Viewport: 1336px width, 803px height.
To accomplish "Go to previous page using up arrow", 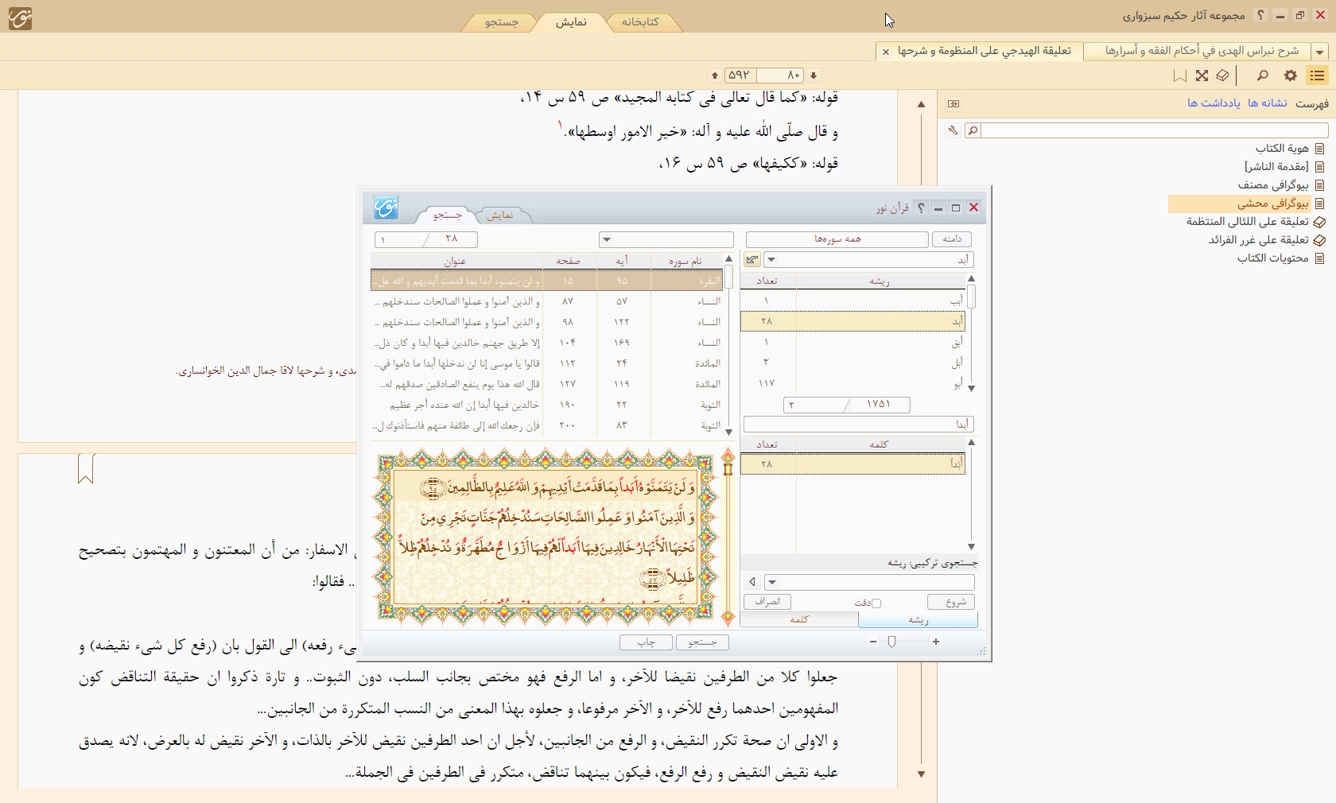I will [715, 76].
